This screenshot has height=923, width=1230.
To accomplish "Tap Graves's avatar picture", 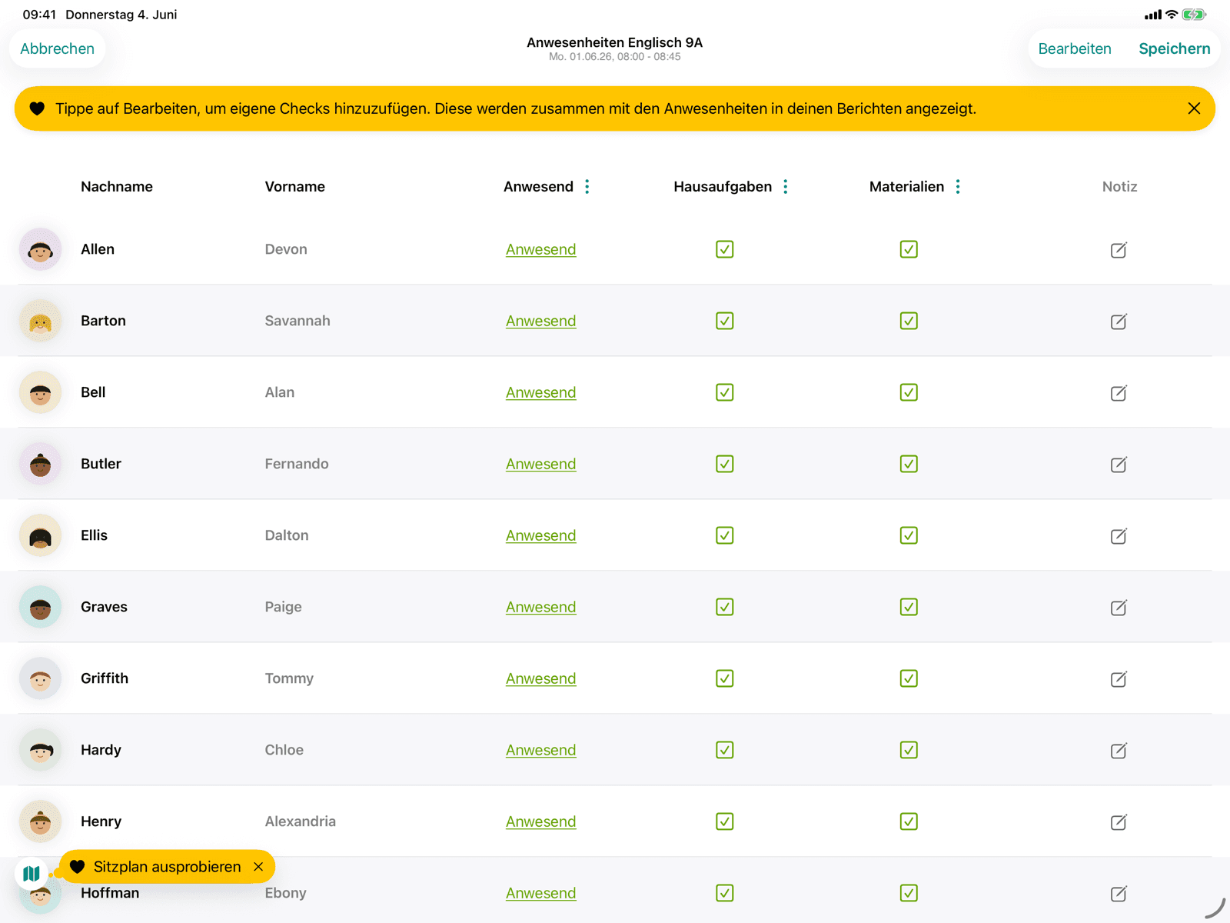I will coord(40,607).
